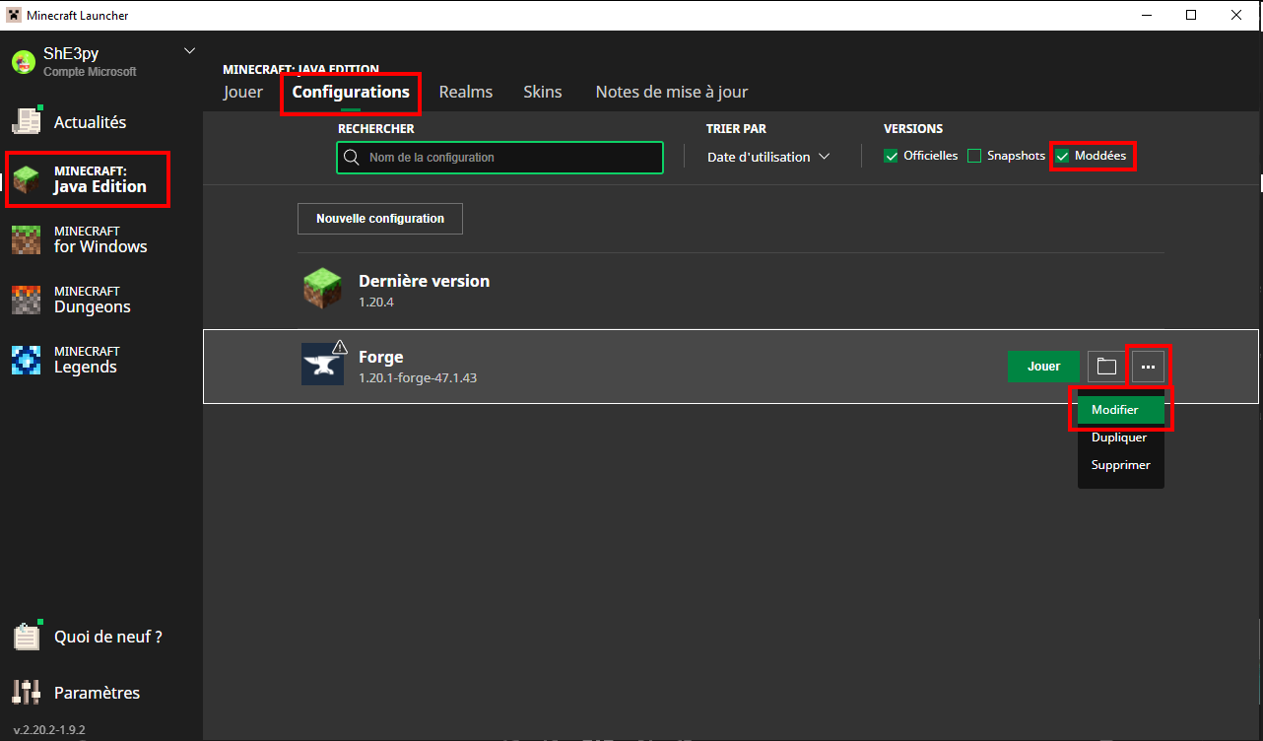The height and width of the screenshot is (741, 1263).
Task: Open the Forge three-dots options menu
Action: (1148, 367)
